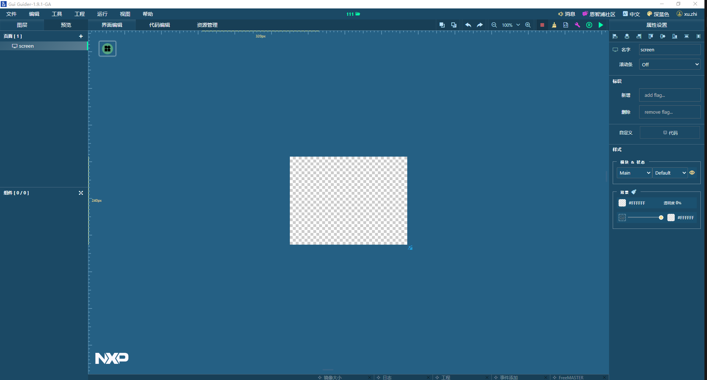Image resolution: width=707 pixels, height=380 pixels.
Task: Click the generate code file icon
Action: 565,25
